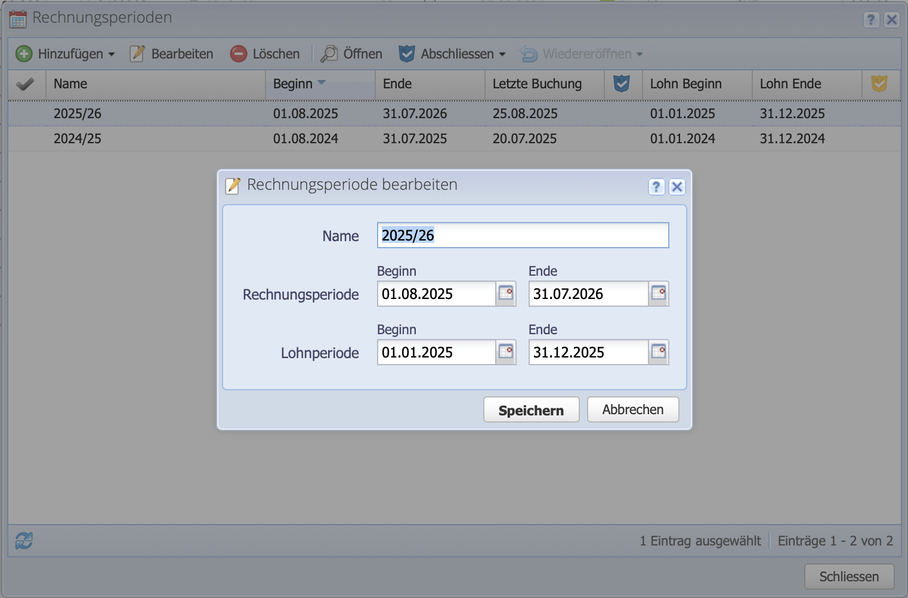Open calendar picker for Lohnperiode Ende

click(x=659, y=352)
